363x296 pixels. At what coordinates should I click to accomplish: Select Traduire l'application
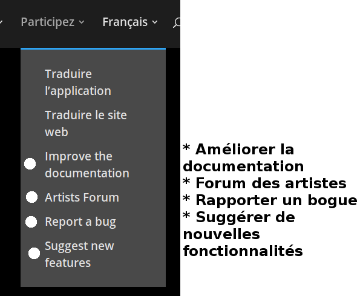coord(77,82)
